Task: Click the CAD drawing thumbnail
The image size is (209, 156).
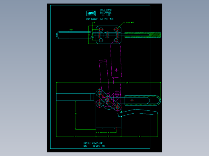Action: coord(104,78)
